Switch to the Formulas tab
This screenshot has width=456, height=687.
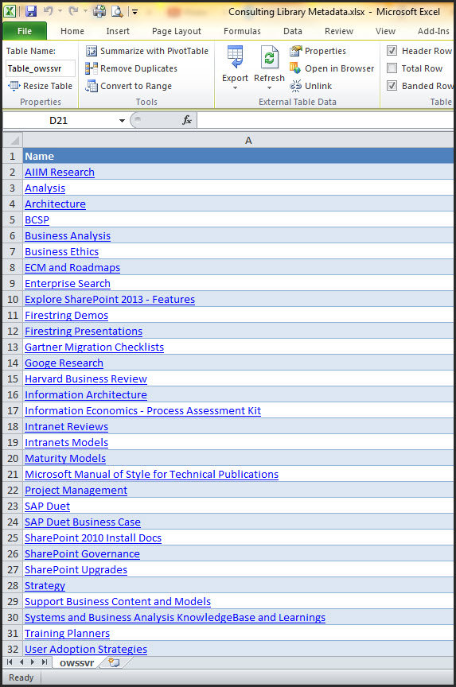[242, 31]
